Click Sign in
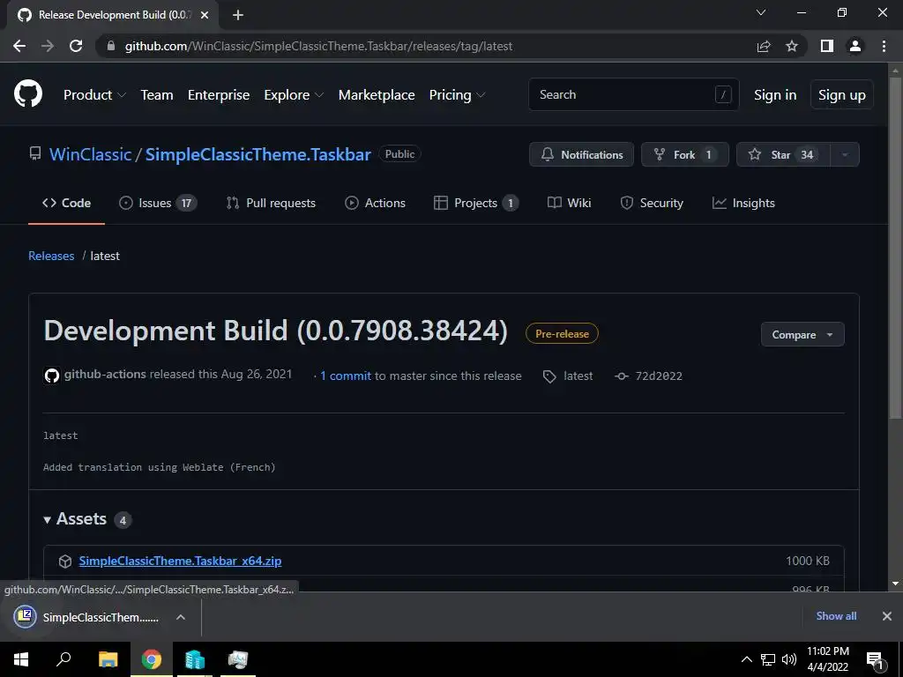Screen dimensions: 903x677 coord(775,94)
